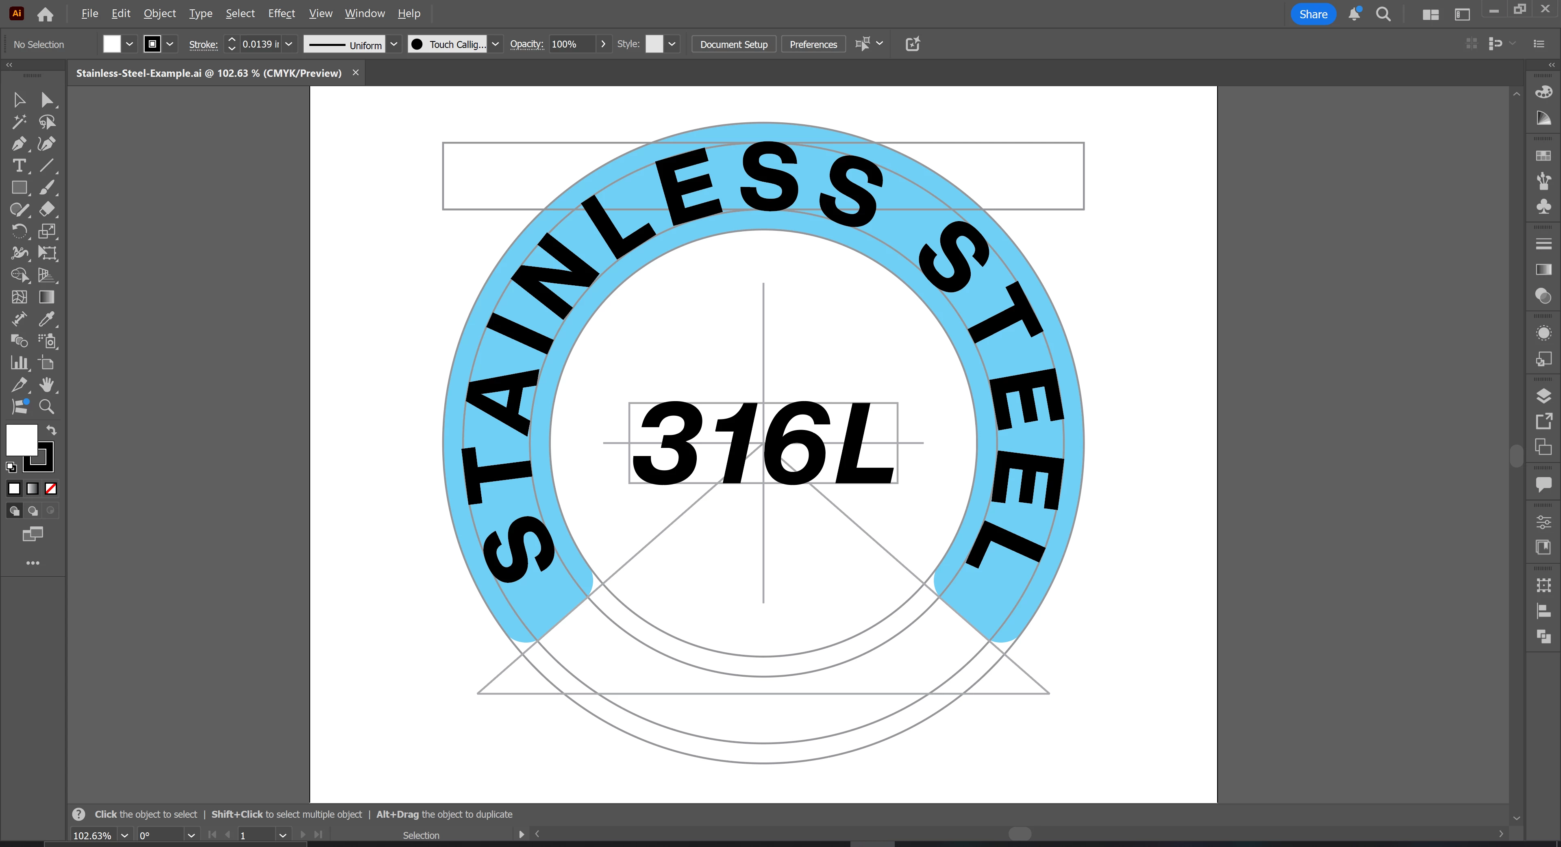The image size is (1561, 847).
Task: Select the Magic Wand tool
Action: pos(19,122)
